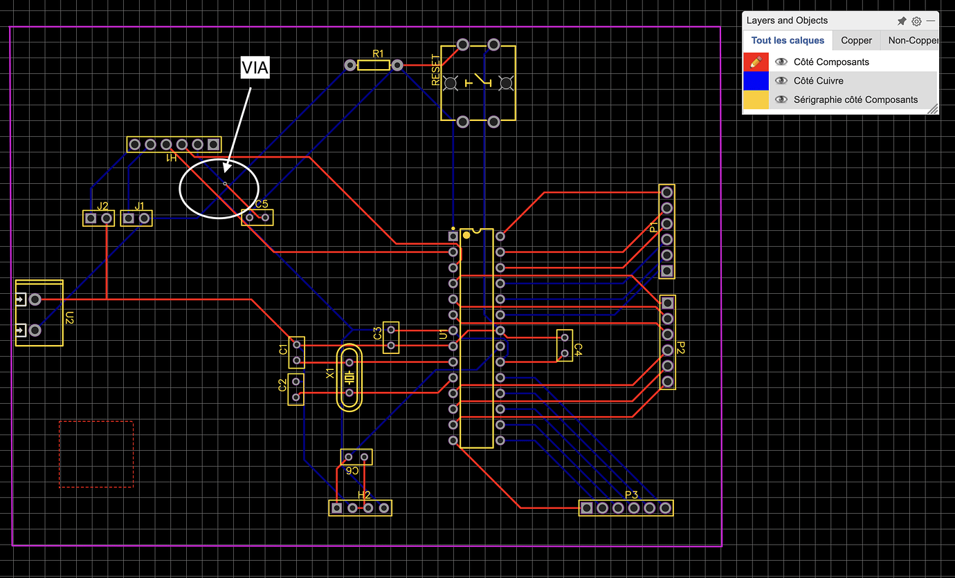Click the blue Côté Cuivre color swatch
Image resolution: width=955 pixels, height=578 pixels.
pos(756,80)
